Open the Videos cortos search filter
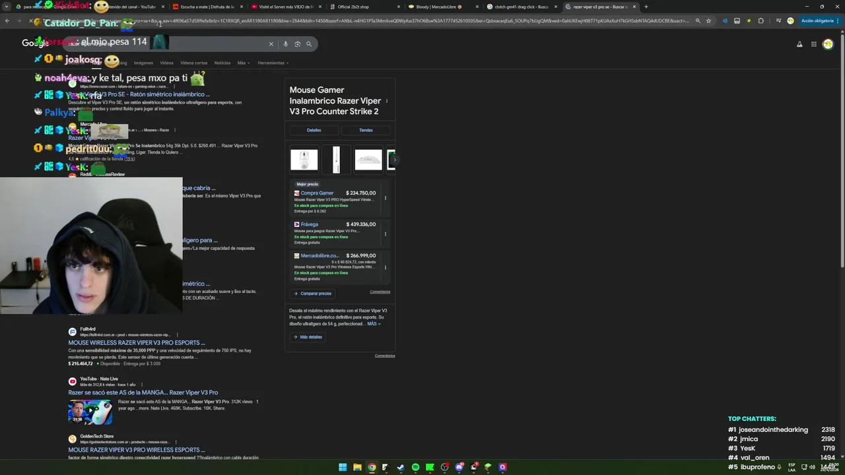This screenshot has width=845, height=475. pyautogui.click(x=193, y=63)
